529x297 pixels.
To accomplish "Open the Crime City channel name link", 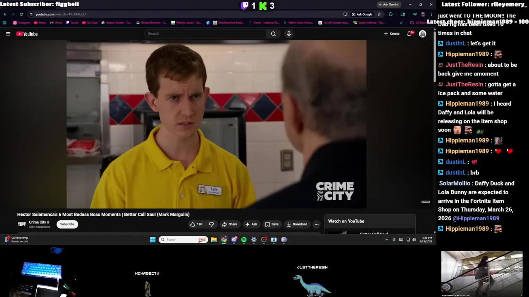I will [38, 222].
